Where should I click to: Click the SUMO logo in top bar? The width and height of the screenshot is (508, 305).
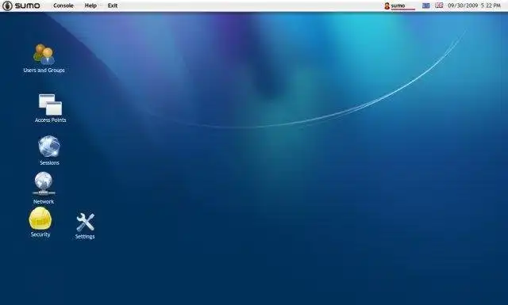click(x=21, y=6)
